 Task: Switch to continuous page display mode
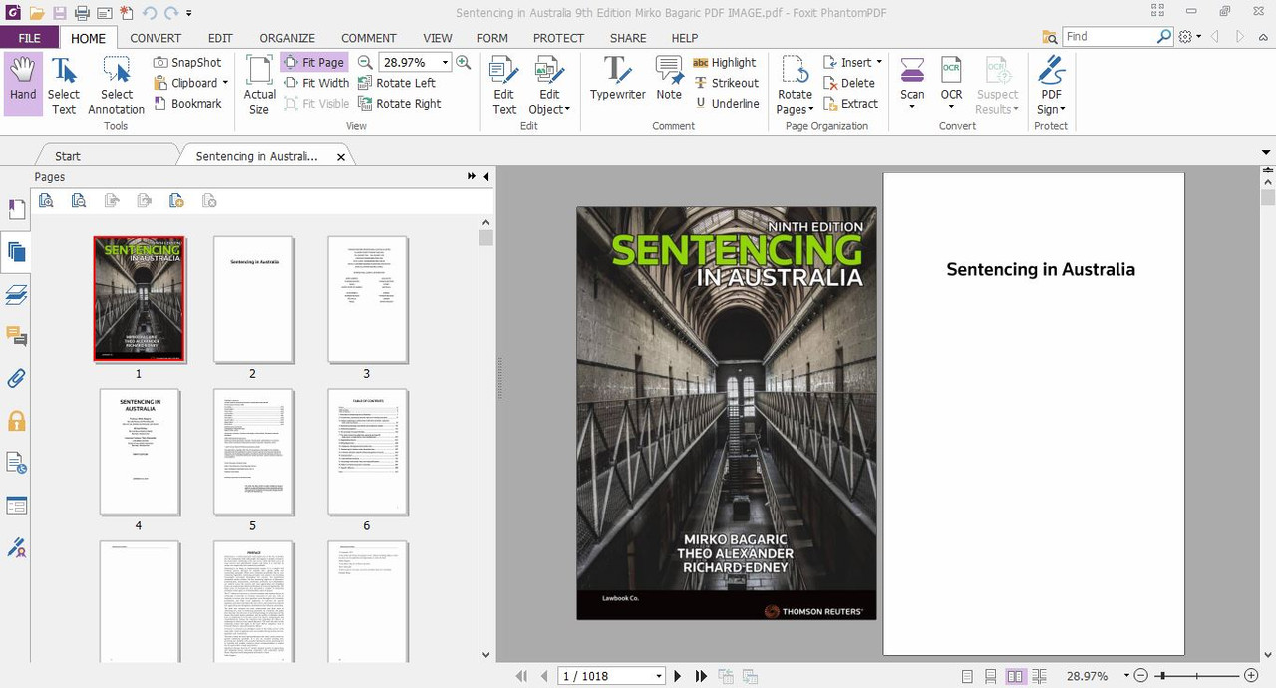tap(991, 676)
